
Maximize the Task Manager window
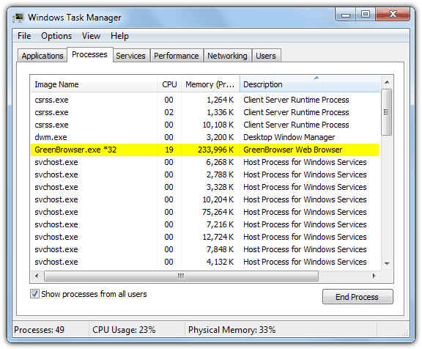coord(366,15)
